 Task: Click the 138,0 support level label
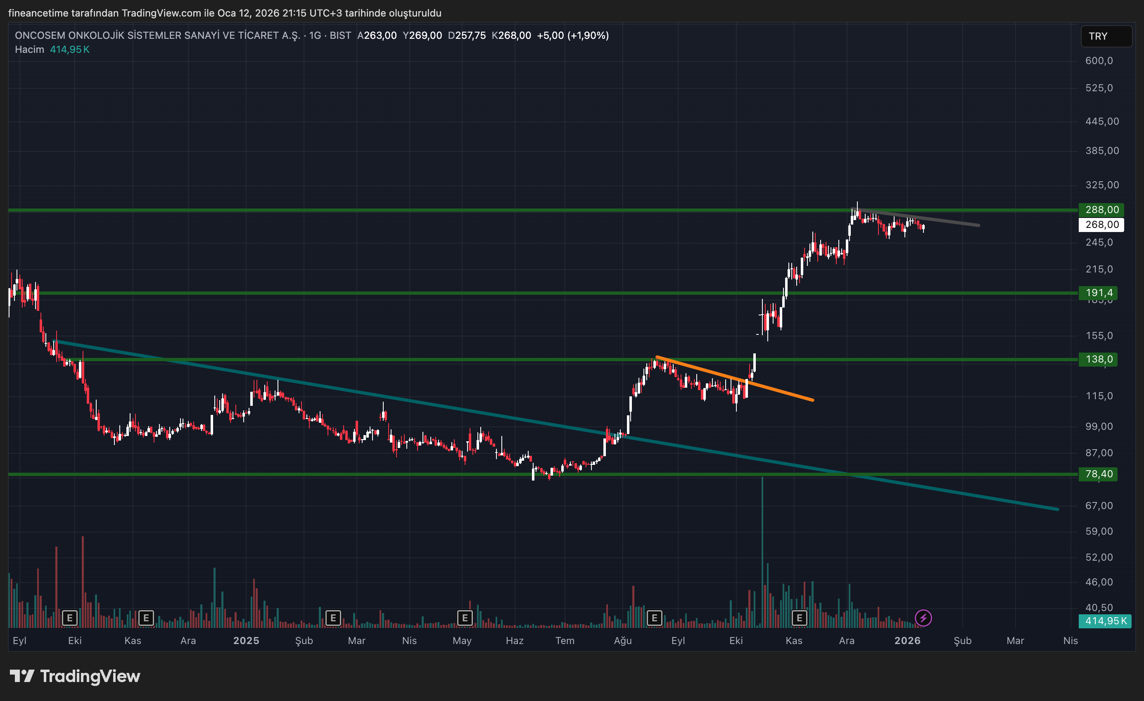[1099, 359]
